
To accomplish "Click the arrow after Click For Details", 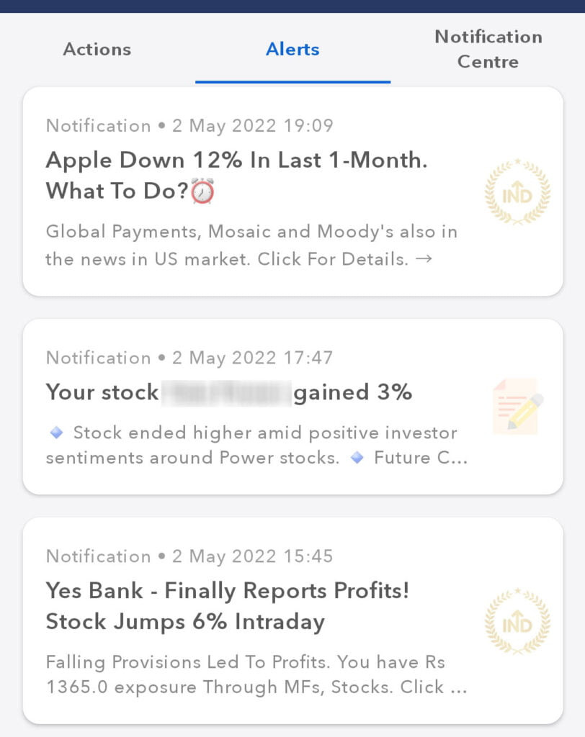I will click(x=424, y=258).
